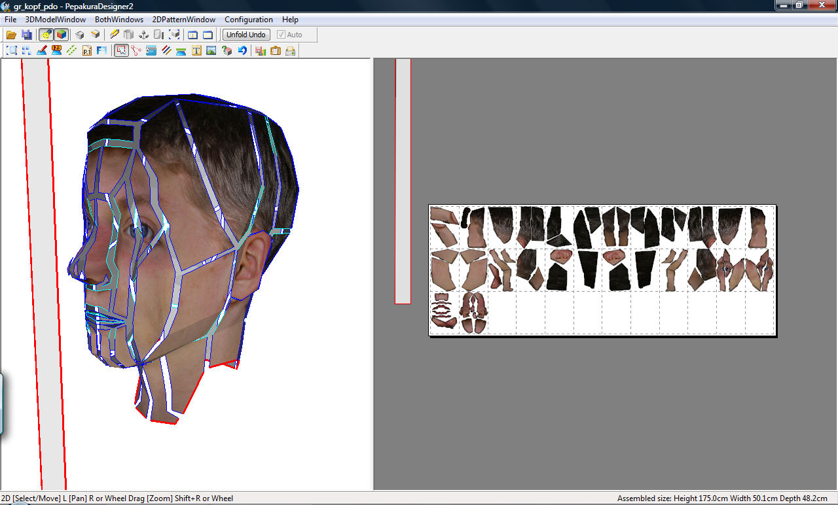Open the File menu

coord(10,20)
